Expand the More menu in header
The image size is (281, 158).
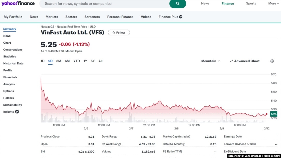(273, 3)
